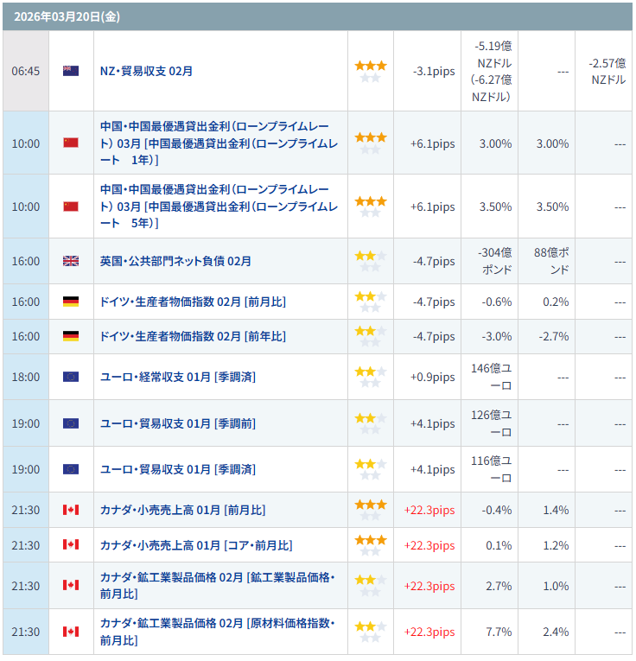Image resolution: width=636 pixels, height=661 pixels.
Task: Open the NZ・貿易収支 02月 indicator link
Action: pyautogui.click(x=146, y=71)
